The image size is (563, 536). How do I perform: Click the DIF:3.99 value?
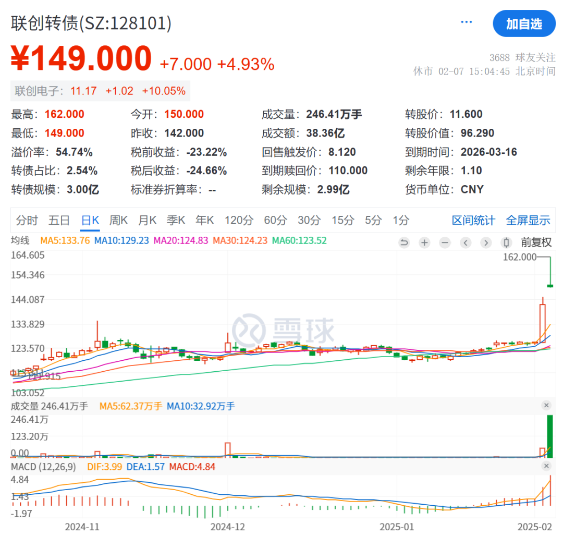(104, 467)
